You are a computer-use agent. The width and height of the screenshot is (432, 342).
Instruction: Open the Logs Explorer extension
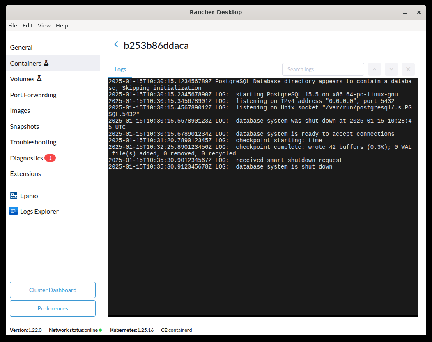(39, 211)
